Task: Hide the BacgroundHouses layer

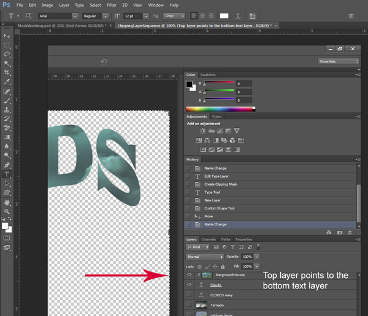Action: click(x=189, y=276)
